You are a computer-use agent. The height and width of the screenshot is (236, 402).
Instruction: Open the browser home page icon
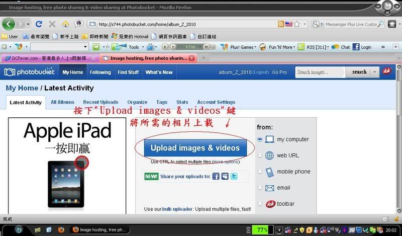tap(66, 24)
